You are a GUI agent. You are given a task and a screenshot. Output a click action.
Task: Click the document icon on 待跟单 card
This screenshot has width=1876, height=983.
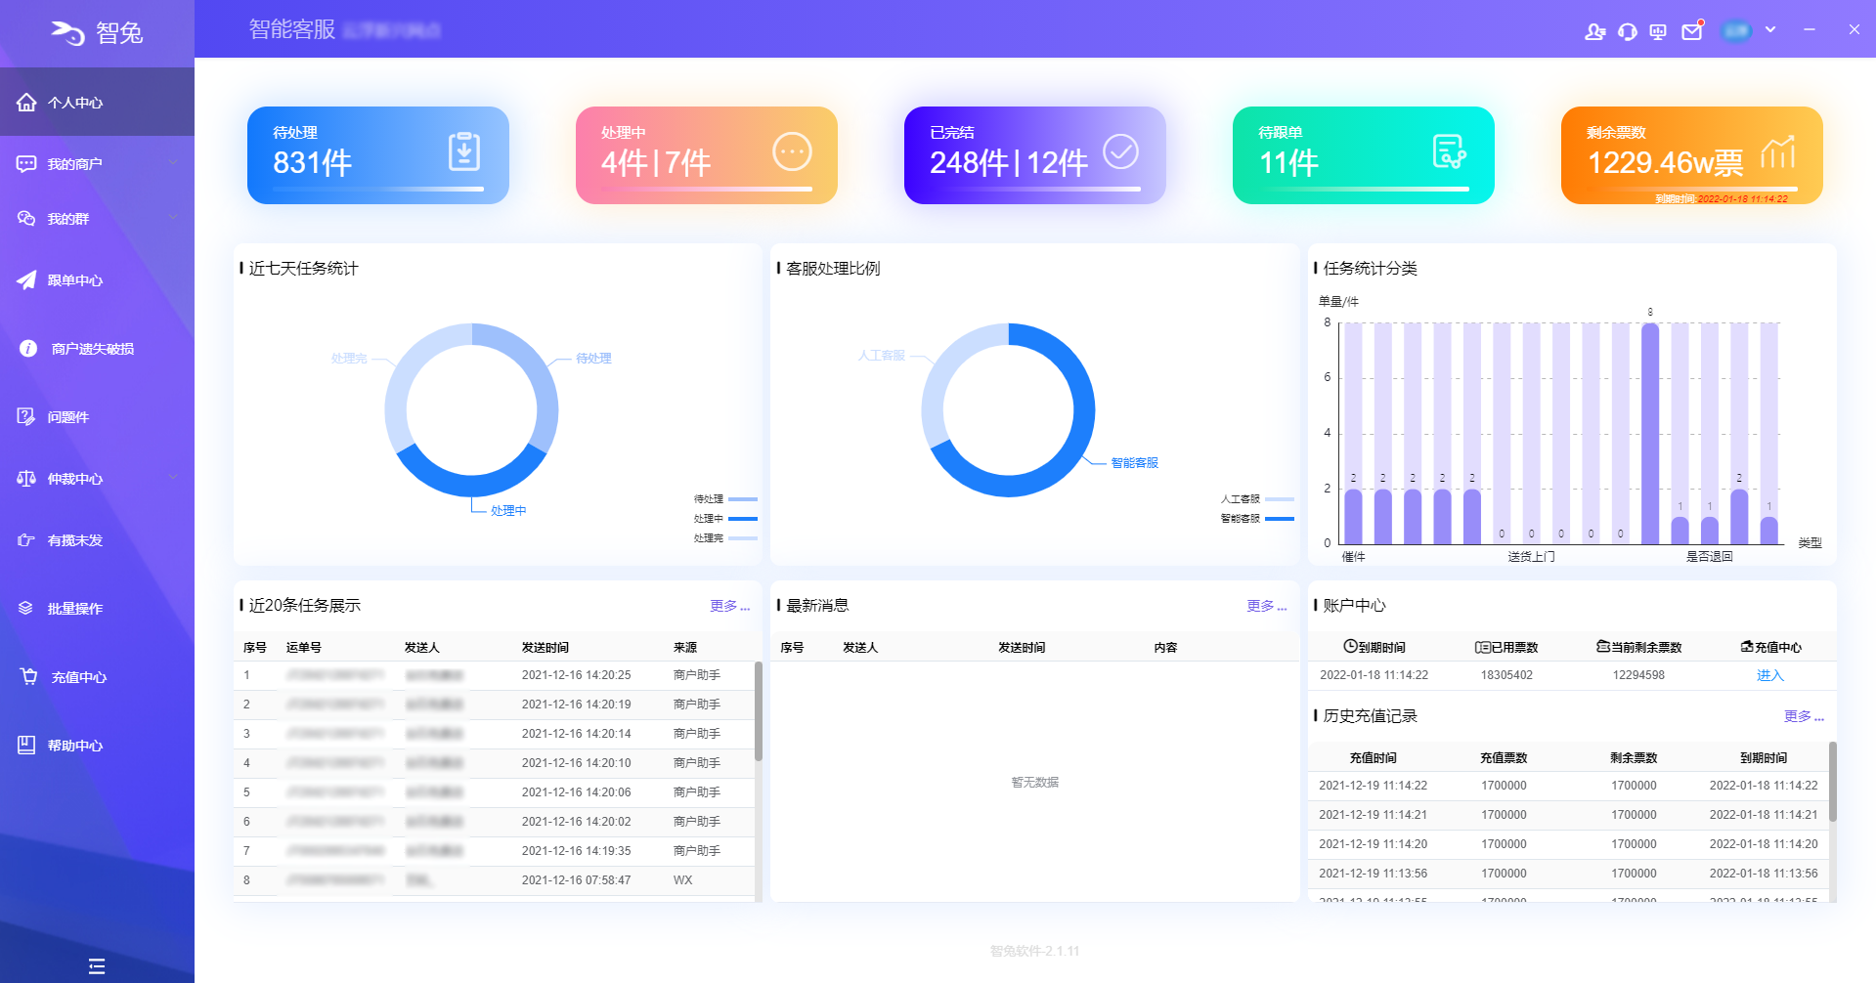pyautogui.click(x=1449, y=151)
